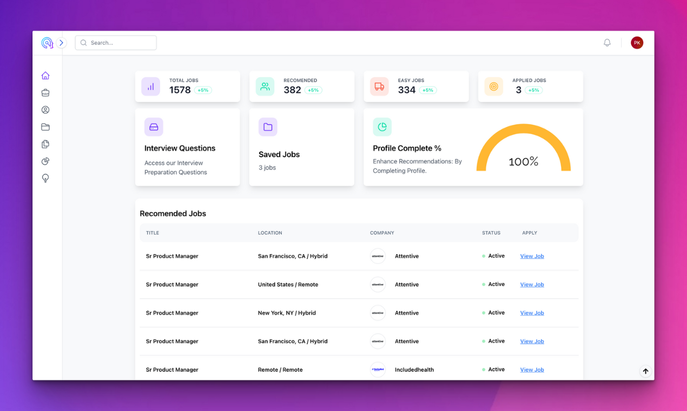Screen dimensions: 687x411
Task: Click the lightbulb icon in sidebar
Action: (x=45, y=178)
